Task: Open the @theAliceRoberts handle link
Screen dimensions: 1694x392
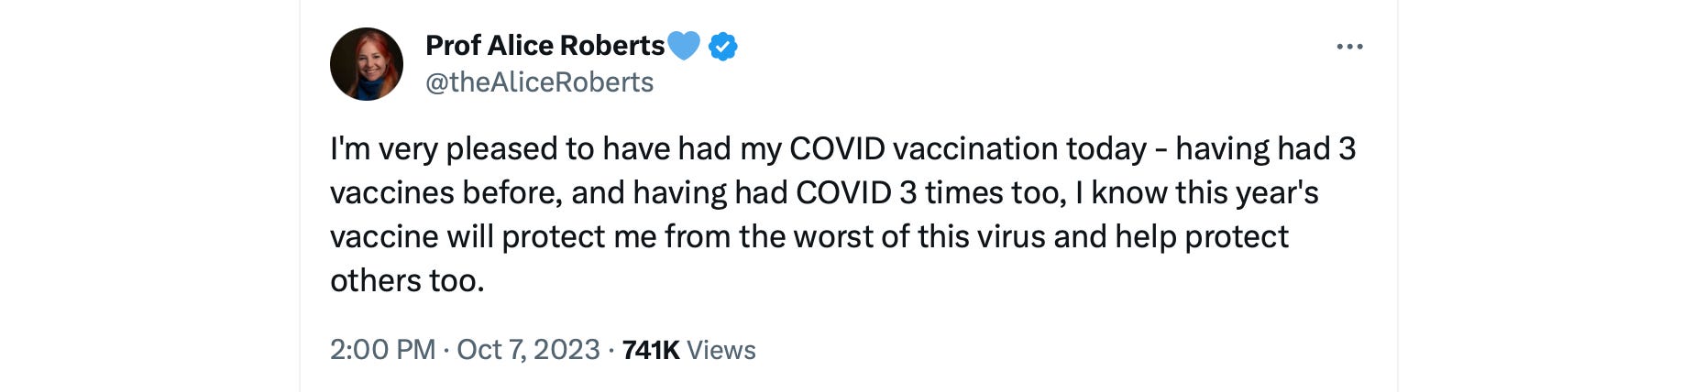Action: [x=539, y=82]
